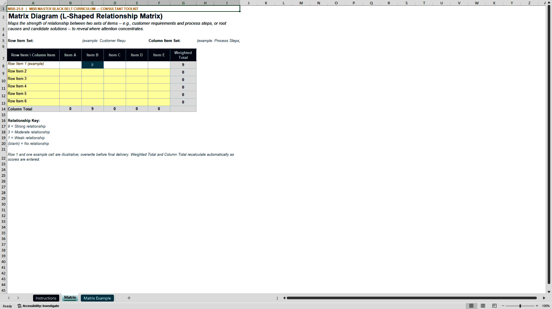
Task: Select the Item B cell containing 9
Action: (x=93, y=65)
